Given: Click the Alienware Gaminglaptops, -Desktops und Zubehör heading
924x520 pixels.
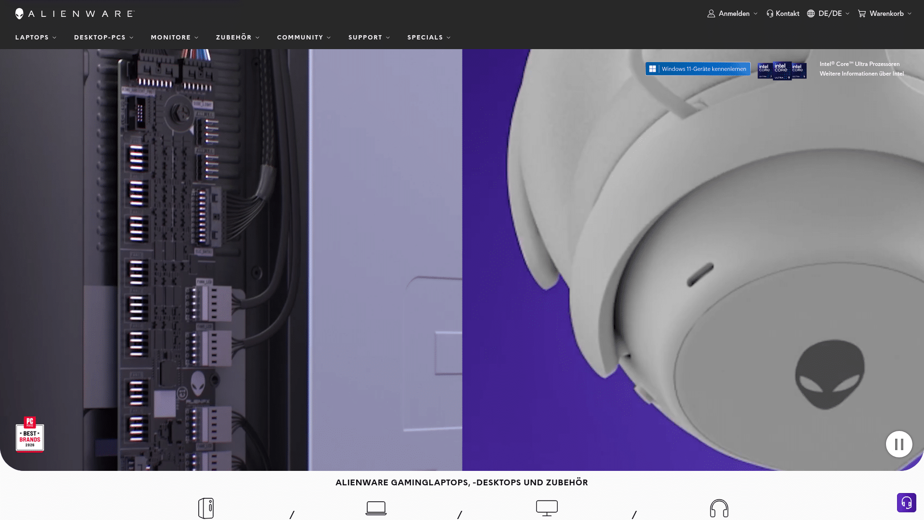Looking at the screenshot, I should click(462, 482).
